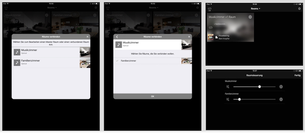Open the Link icon in Rooms header
Viewport: 305px width, 133px height.
pos(210,9)
